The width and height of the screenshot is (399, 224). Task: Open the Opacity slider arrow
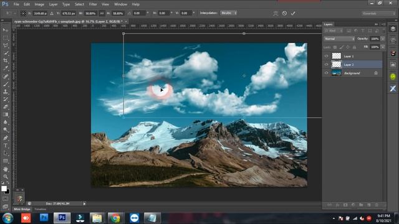[383, 39]
